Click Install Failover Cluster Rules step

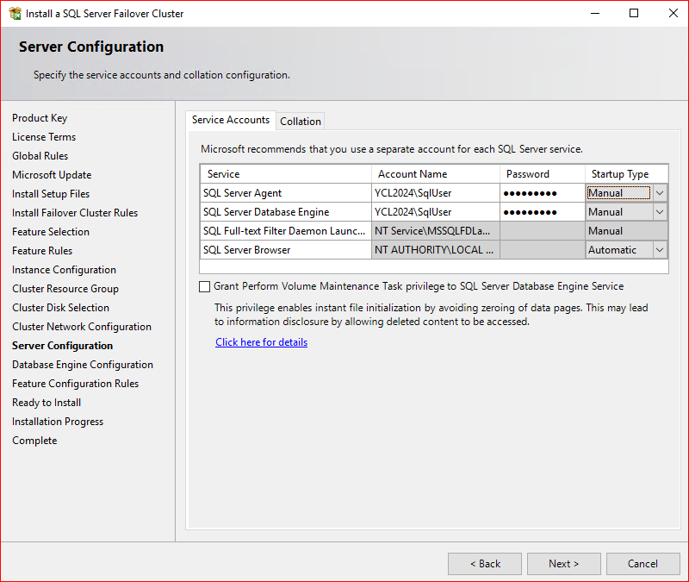point(75,213)
